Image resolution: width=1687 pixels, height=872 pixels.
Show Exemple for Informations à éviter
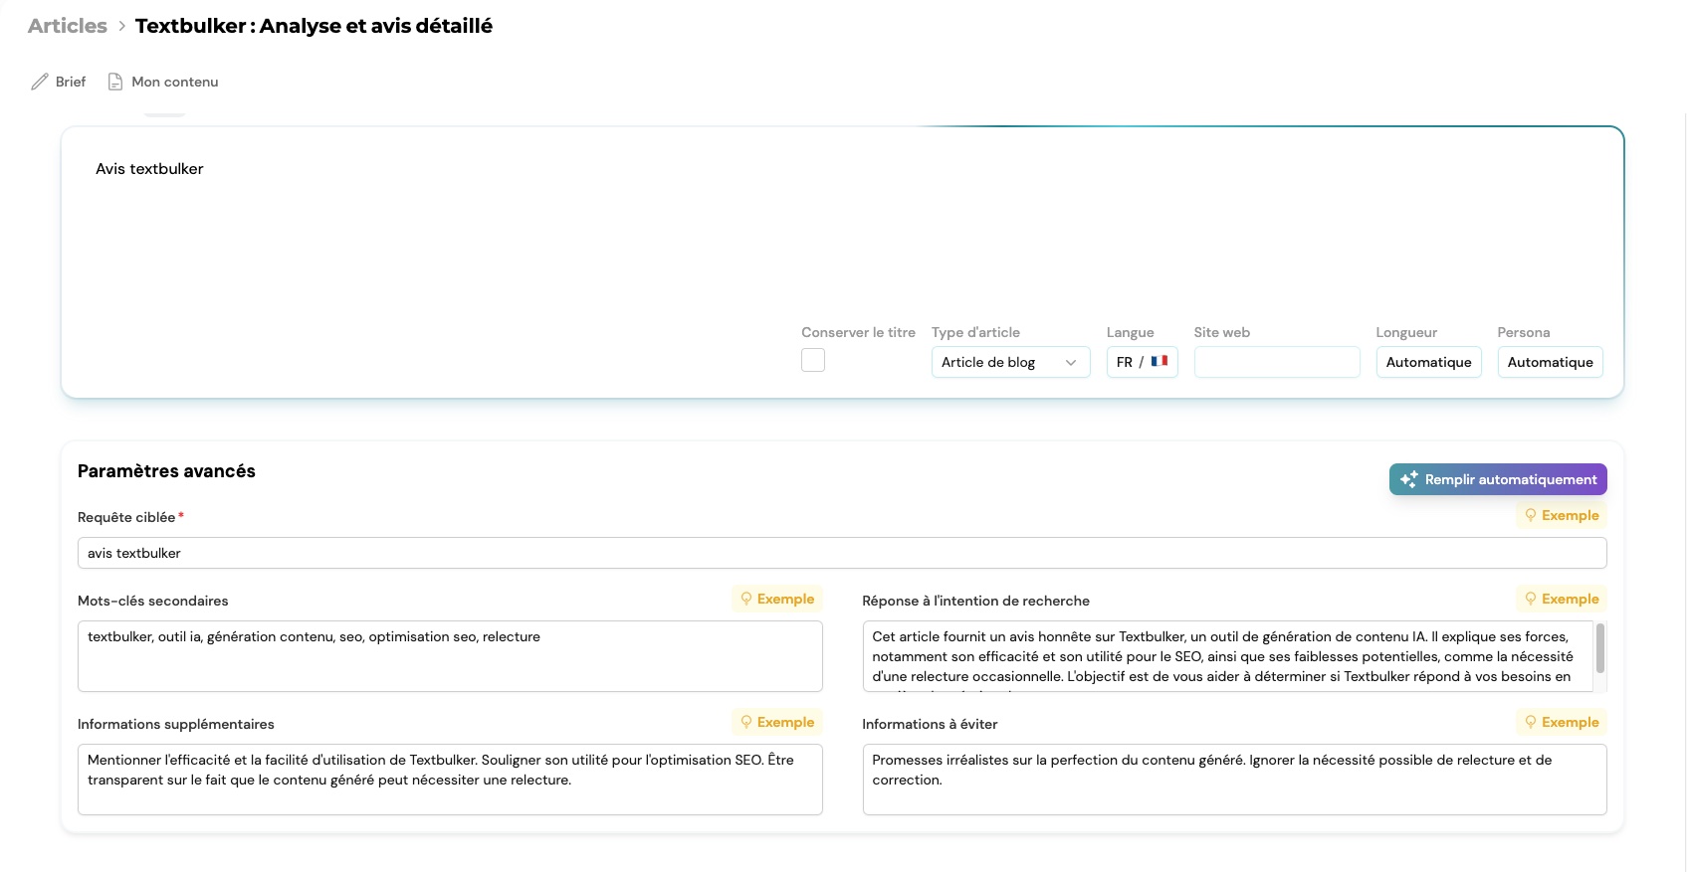click(1561, 722)
